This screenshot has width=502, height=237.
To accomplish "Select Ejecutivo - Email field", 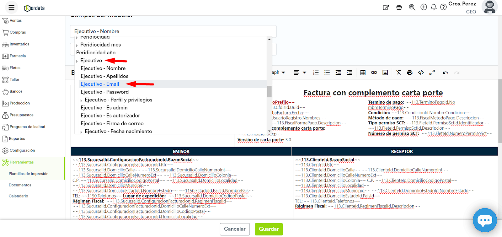I will [100, 84].
